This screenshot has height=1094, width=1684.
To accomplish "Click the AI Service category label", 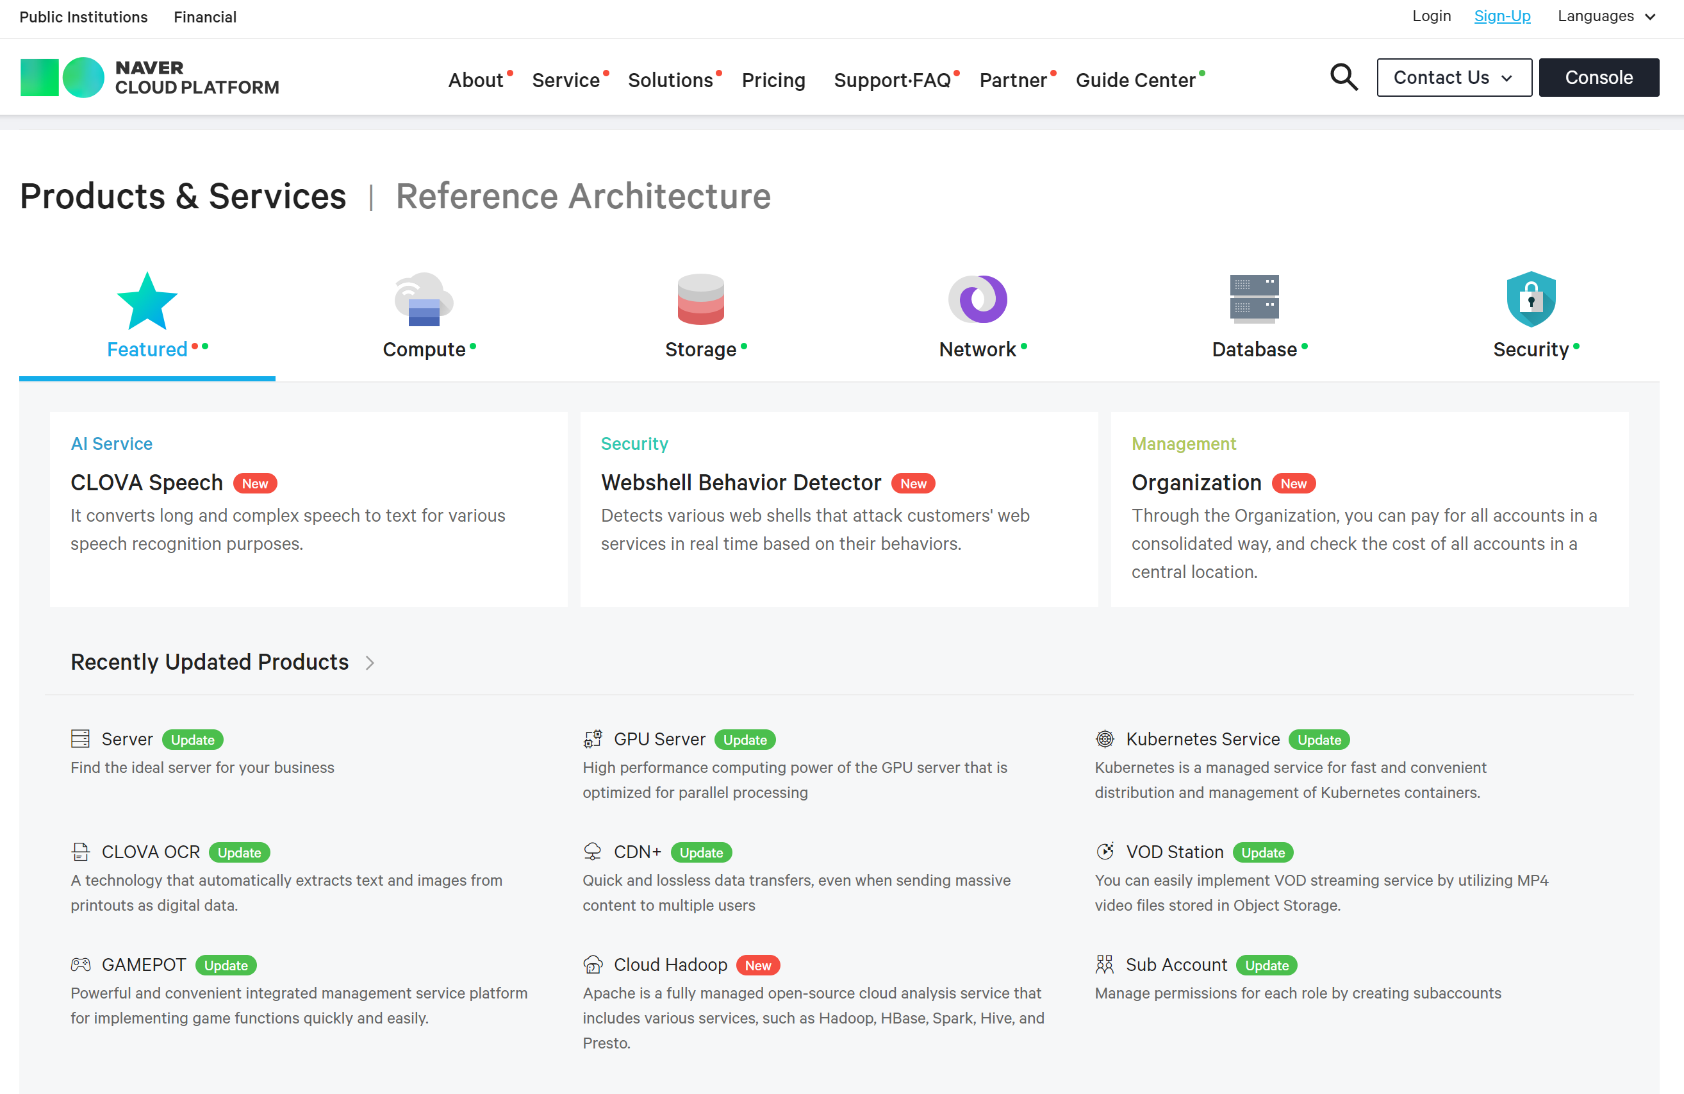I will click(x=111, y=443).
